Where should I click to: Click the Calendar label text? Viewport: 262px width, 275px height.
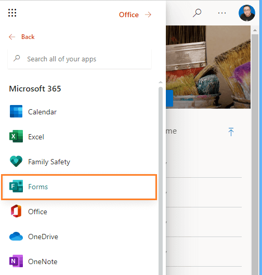click(x=43, y=112)
